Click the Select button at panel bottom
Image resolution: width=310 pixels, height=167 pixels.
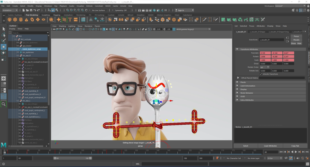point(246,146)
